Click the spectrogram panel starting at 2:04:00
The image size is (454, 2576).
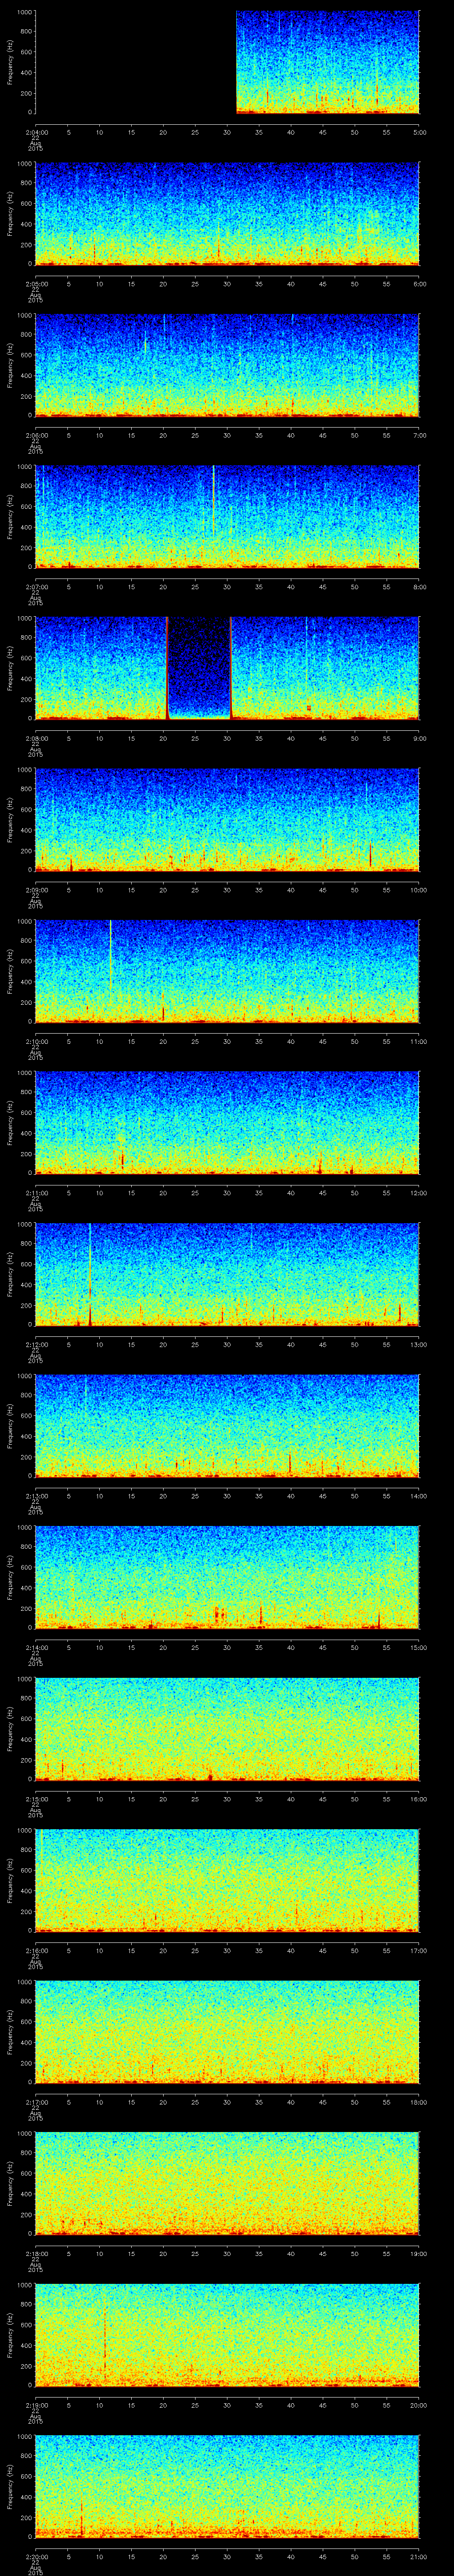tap(227, 63)
